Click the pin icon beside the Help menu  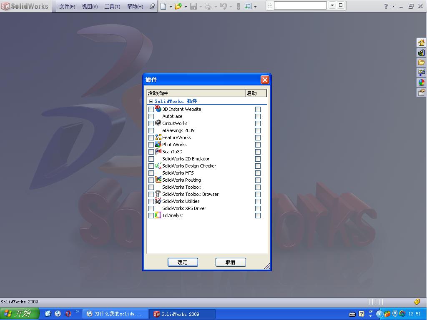[x=152, y=6]
